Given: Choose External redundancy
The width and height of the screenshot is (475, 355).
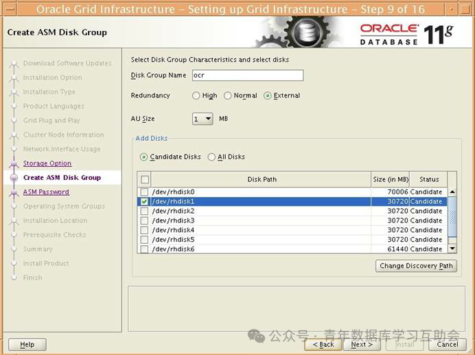Looking at the screenshot, I should tap(268, 96).
